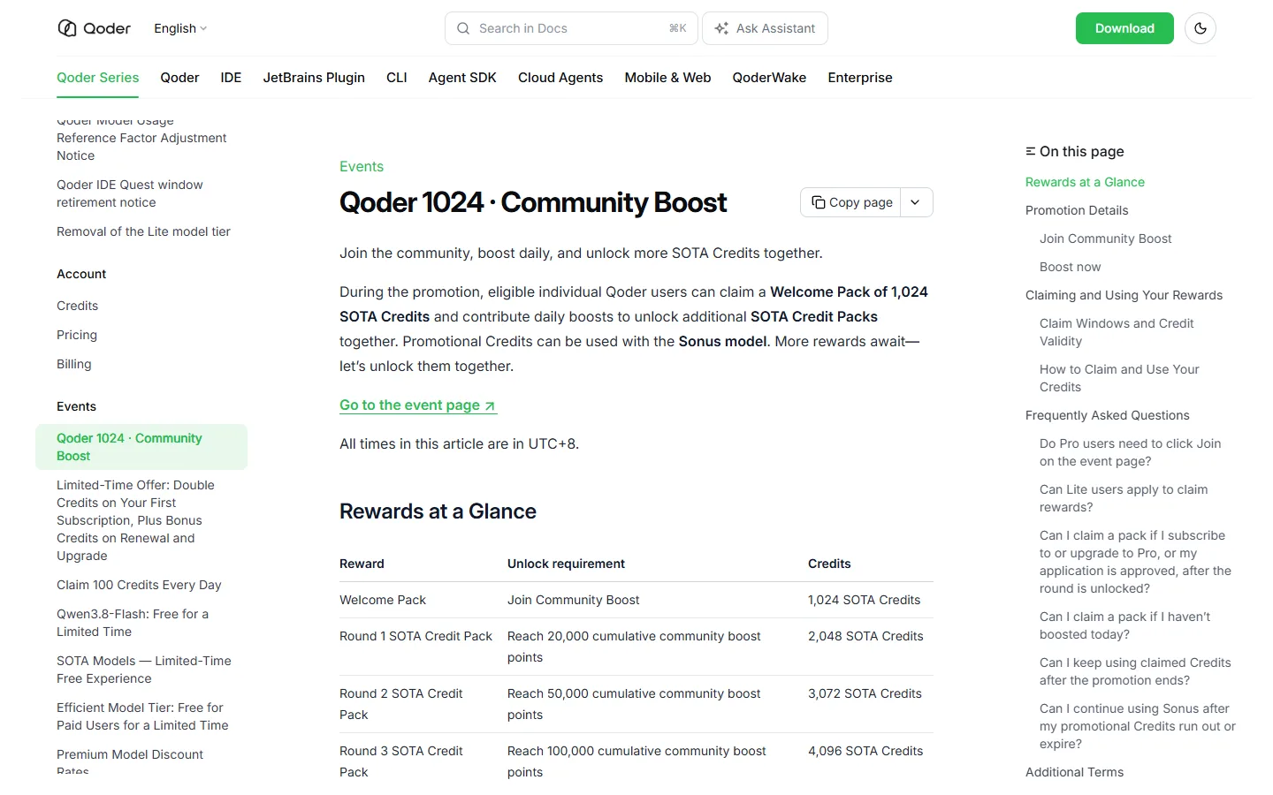Open the CLI tab

[x=397, y=78]
